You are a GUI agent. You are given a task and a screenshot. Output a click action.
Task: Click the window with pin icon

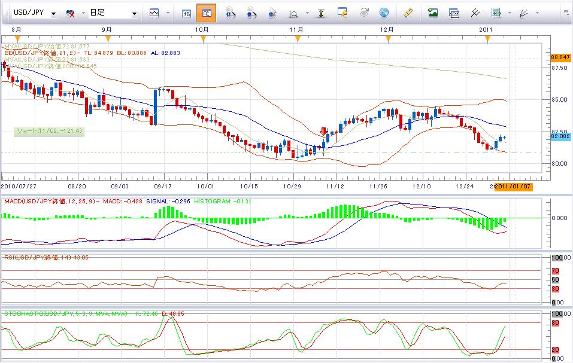[342, 13]
